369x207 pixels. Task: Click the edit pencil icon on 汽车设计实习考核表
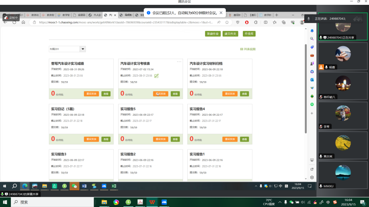156,76
